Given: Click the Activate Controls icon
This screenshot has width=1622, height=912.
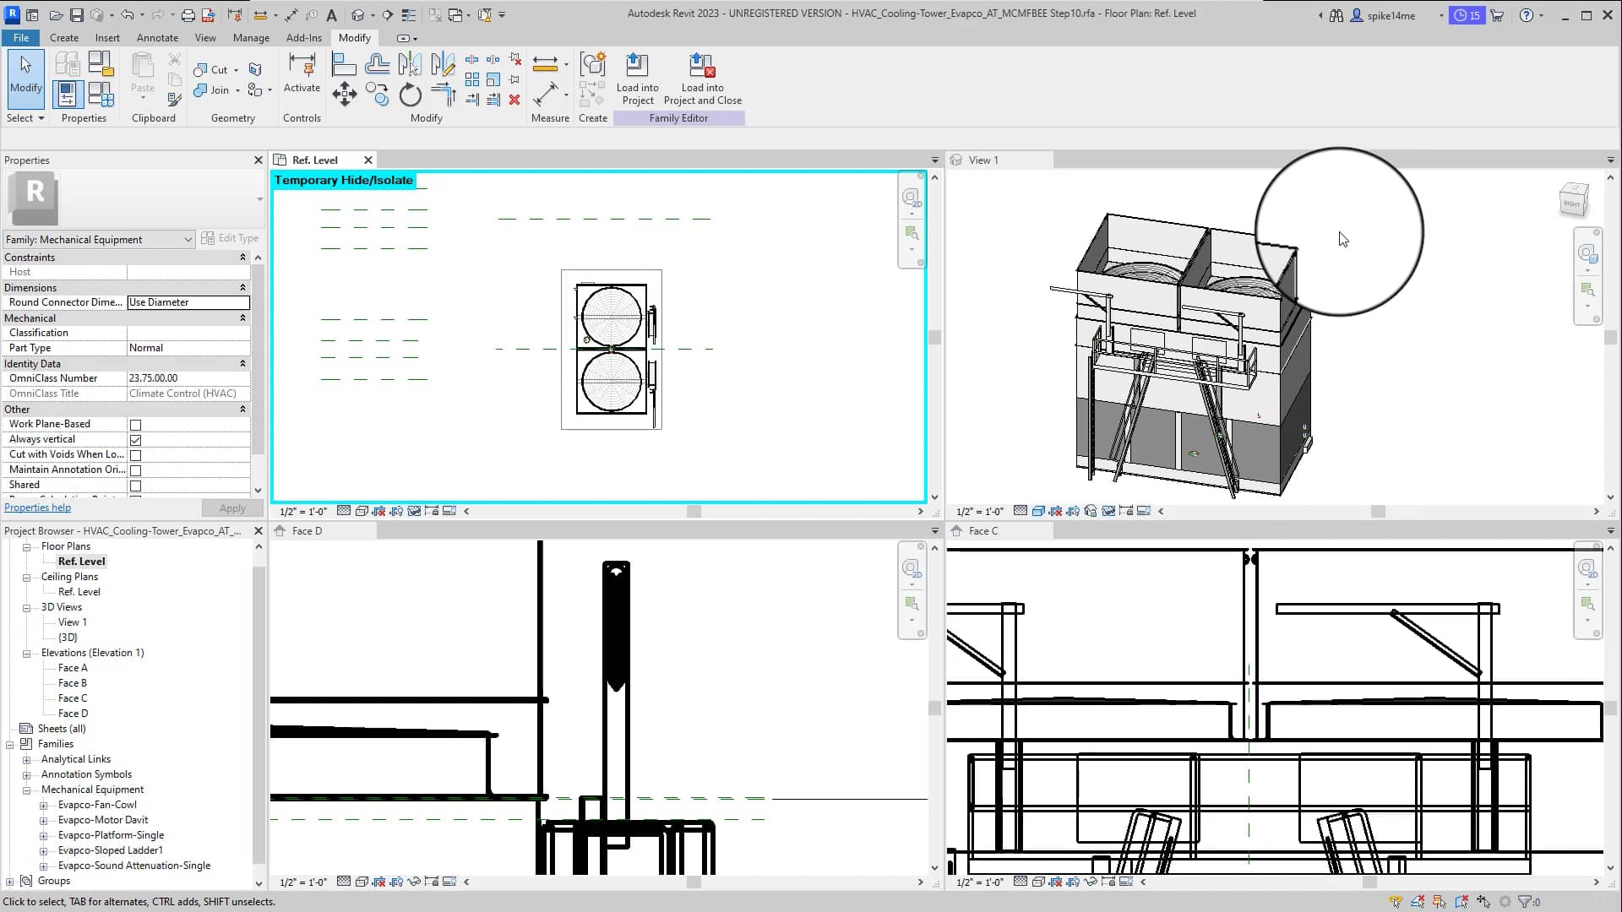Looking at the screenshot, I should [x=302, y=73].
